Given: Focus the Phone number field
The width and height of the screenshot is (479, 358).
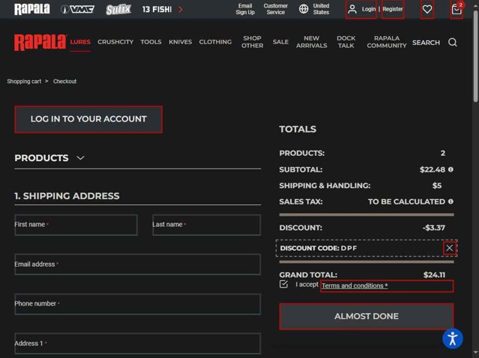Looking at the screenshot, I should coord(137,304).
